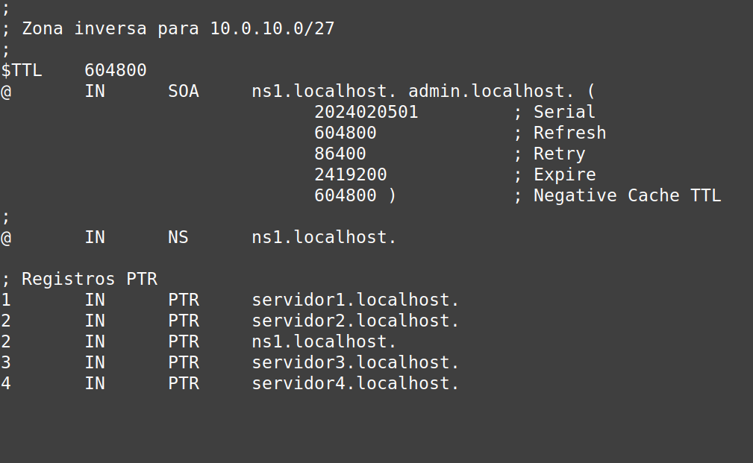Click the "; Serial" comment

[554, 113]
